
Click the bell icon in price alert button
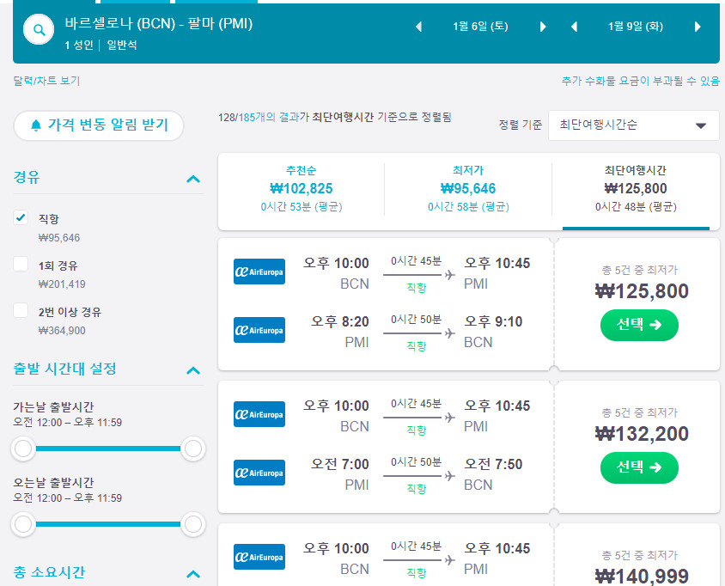(35, 125)
